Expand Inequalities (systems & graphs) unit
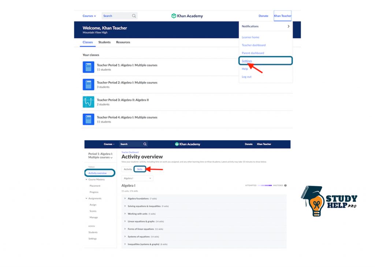 point(125,244)
